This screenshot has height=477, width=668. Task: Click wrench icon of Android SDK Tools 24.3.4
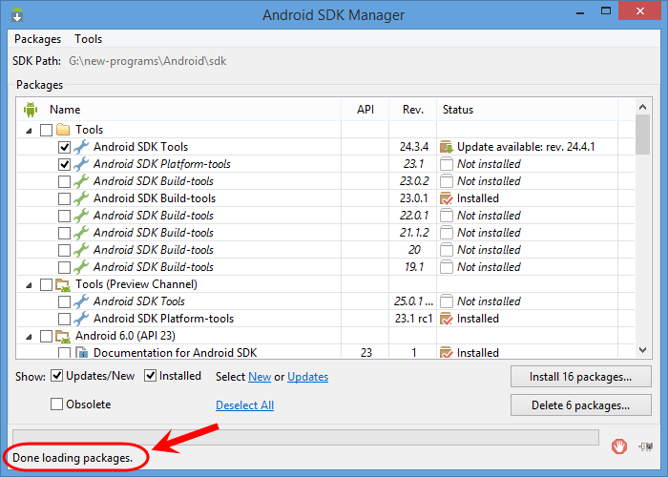(x=81, y=147)
